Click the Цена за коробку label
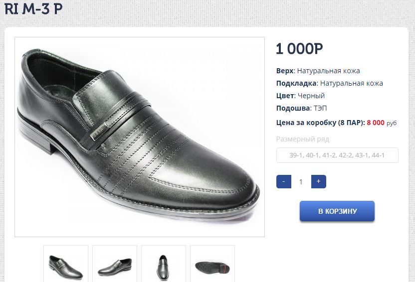Image resolution: width=415 pixels, height=282 pixels. [x=320, y=123]
